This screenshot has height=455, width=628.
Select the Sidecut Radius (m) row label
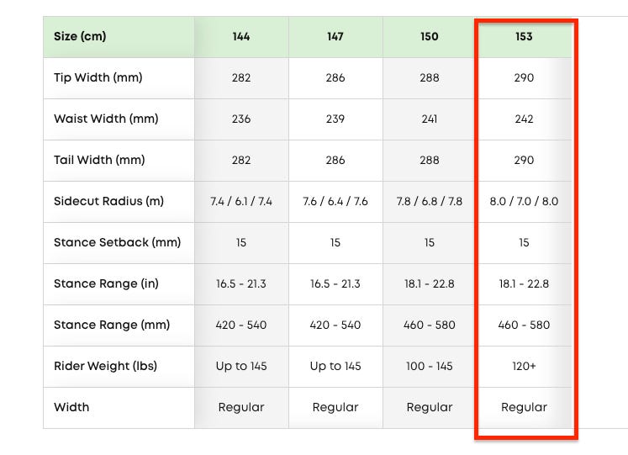108,202
